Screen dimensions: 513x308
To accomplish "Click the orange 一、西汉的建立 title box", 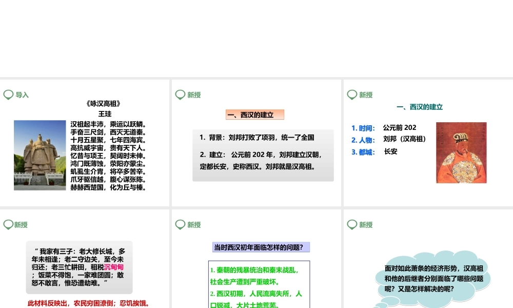I will (255, 115).
